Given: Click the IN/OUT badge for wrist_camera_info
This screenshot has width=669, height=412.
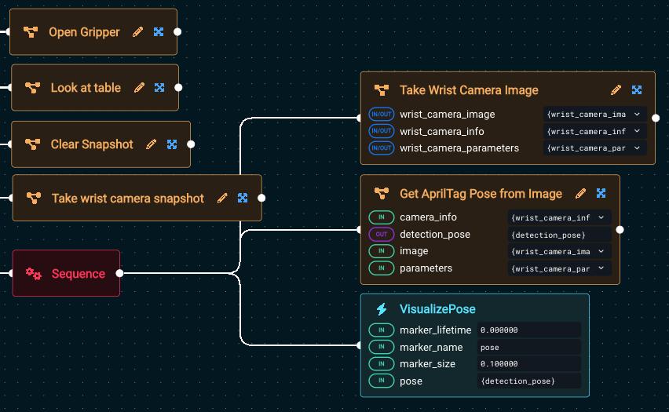Looking at the screenshot, I should (x=382, y=131).
